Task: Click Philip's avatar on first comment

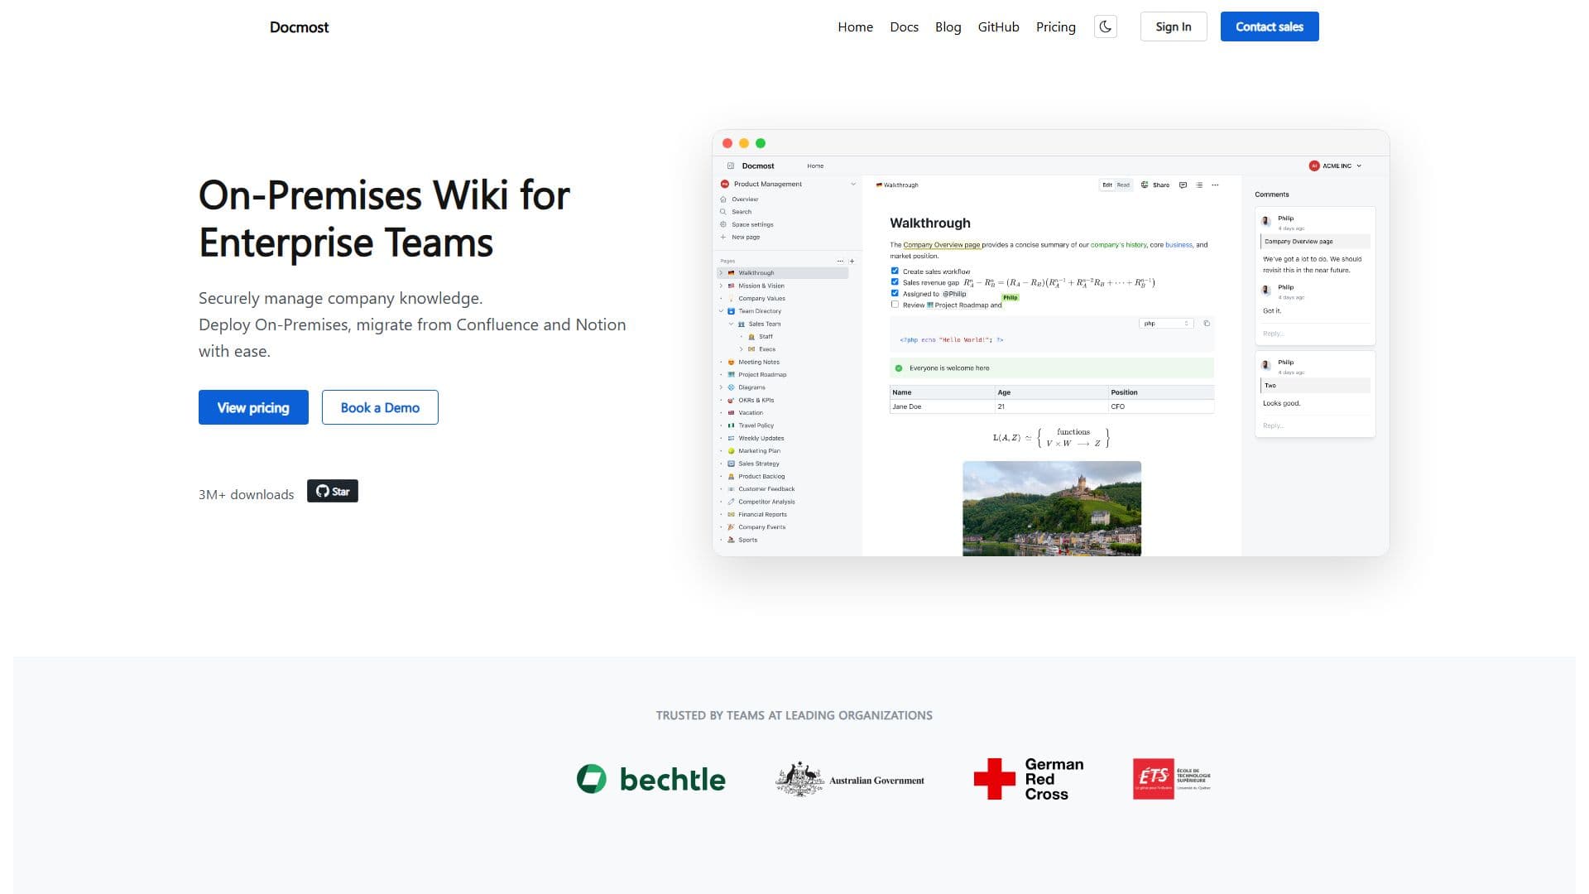Action: click(x=1266, y=221)
